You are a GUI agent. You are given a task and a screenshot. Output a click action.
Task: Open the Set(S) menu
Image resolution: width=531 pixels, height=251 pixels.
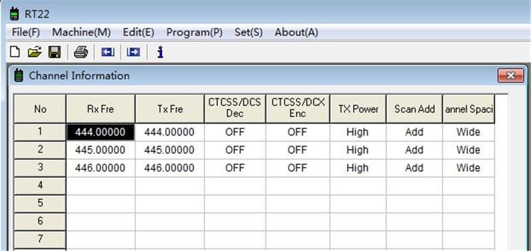pos(248,33)
